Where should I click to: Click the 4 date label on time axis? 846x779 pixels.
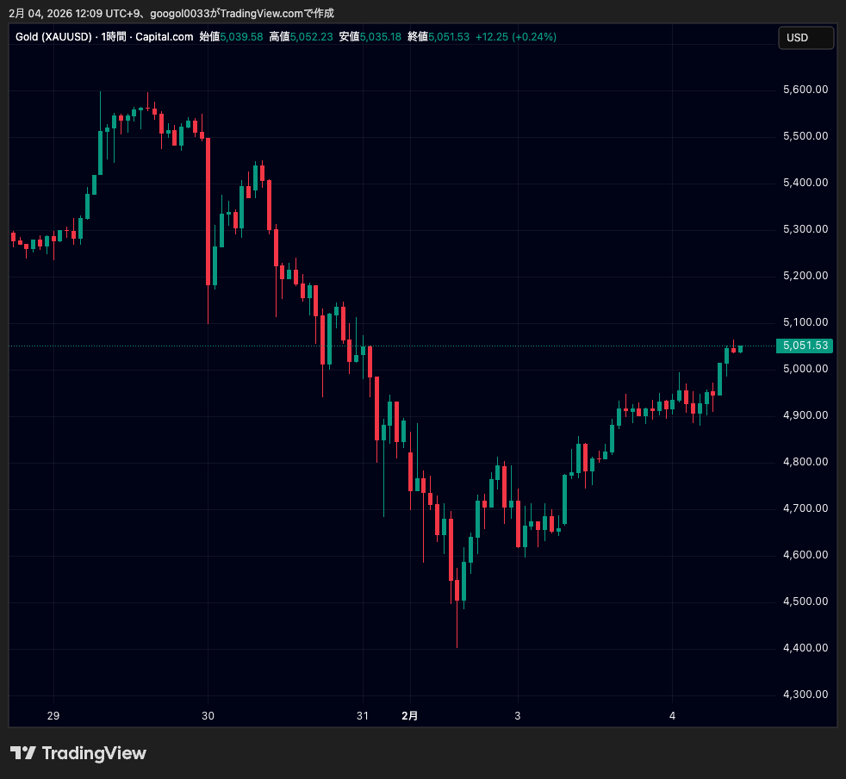tap(672, 716)
